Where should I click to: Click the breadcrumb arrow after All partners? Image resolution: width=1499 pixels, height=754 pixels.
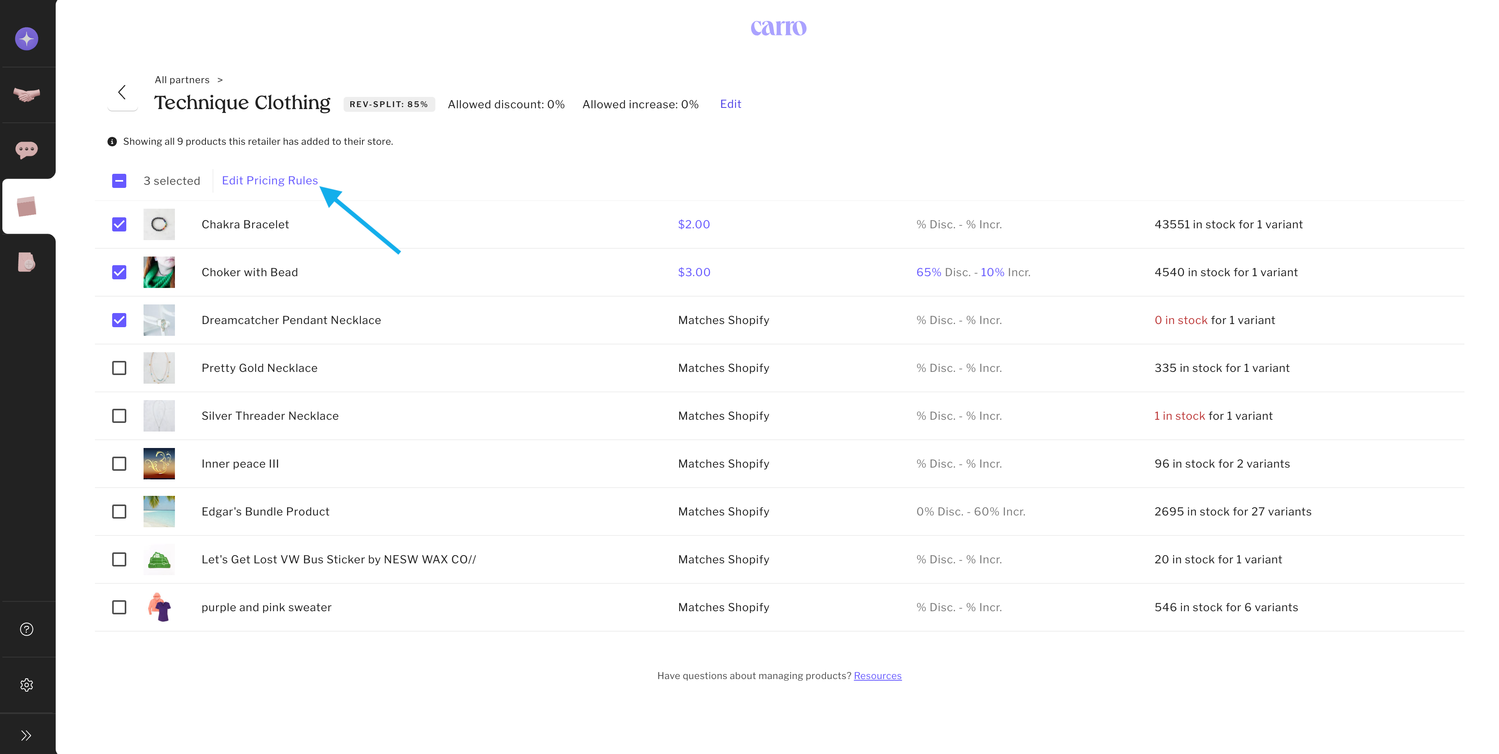220,80
